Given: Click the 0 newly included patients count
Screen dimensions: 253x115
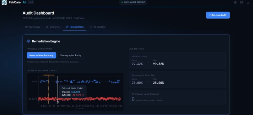Looking at the screenshot, I should pos(133,99).
